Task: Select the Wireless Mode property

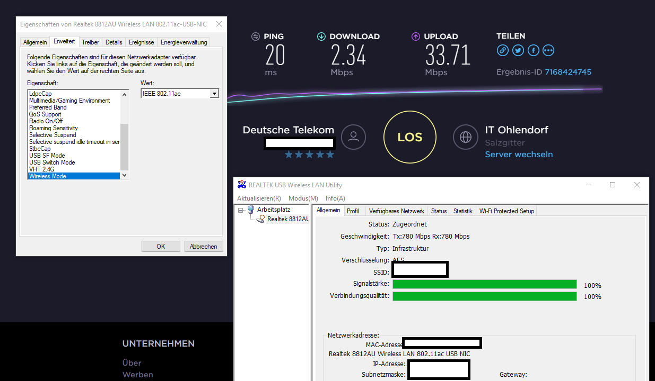Action: click(x=74, y=176)
